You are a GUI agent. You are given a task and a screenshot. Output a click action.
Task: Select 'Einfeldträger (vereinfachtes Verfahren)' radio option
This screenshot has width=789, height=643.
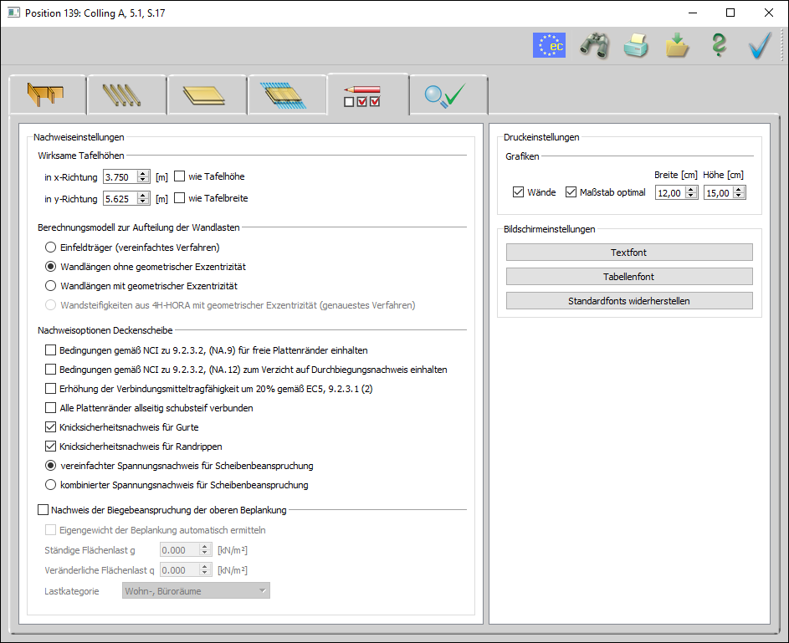tap(51, 248)
